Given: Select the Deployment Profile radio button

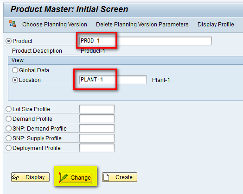Looking at the screenshot, I should coord(8,148).
